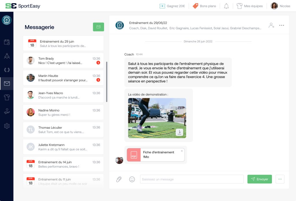Open the laurel championship section in sidebar
Image resolution: width=296 pixels, height=201 pixels.
7,70
